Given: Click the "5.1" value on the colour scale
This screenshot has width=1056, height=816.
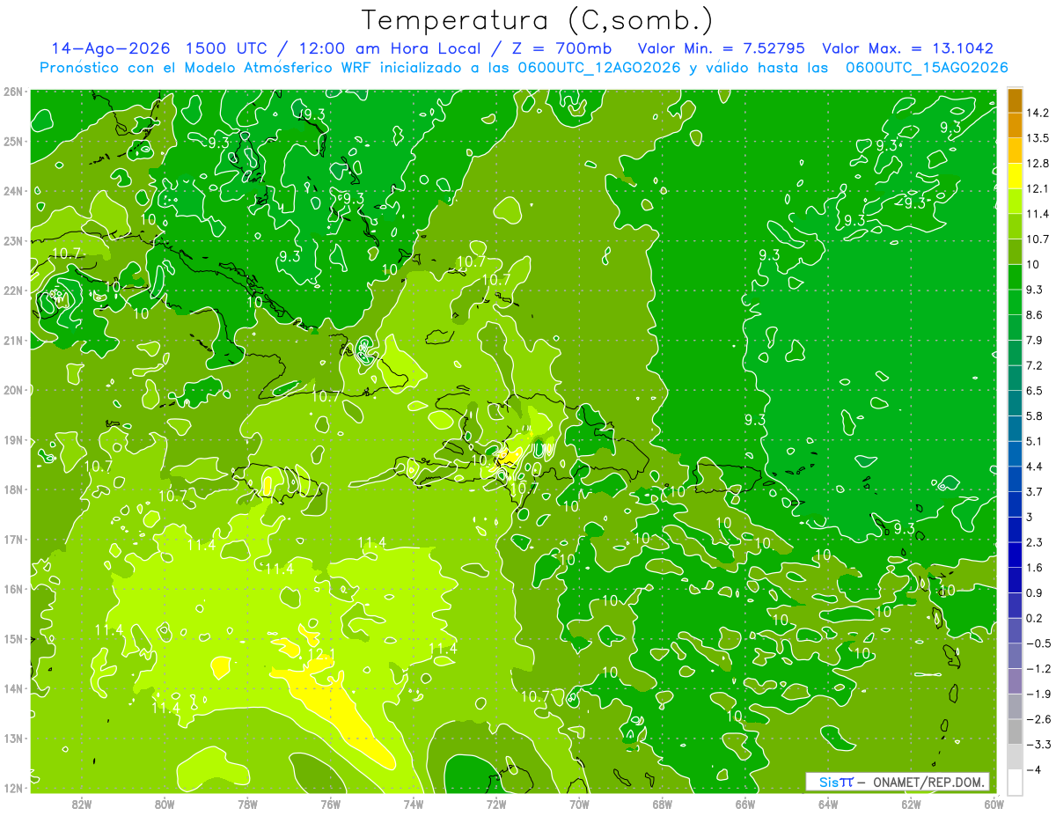Looking at the screenshot, I should click(x=1035, y=441).
